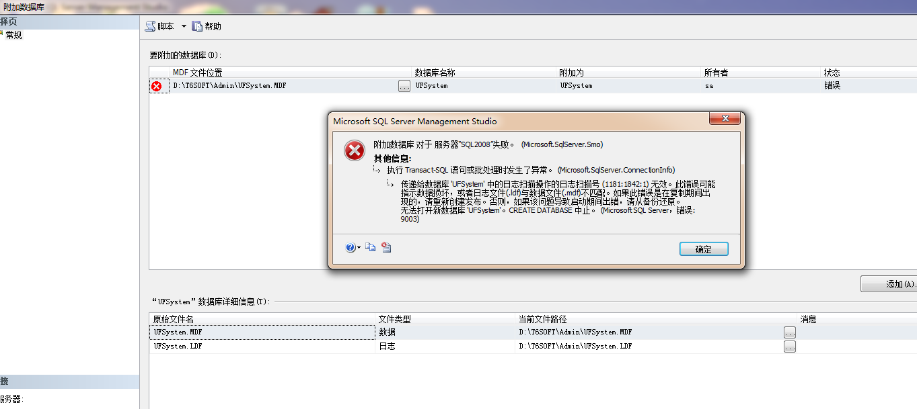Click the 状态 column header
917x409 pixels.
pyautogui.click(x=869, y=73)
